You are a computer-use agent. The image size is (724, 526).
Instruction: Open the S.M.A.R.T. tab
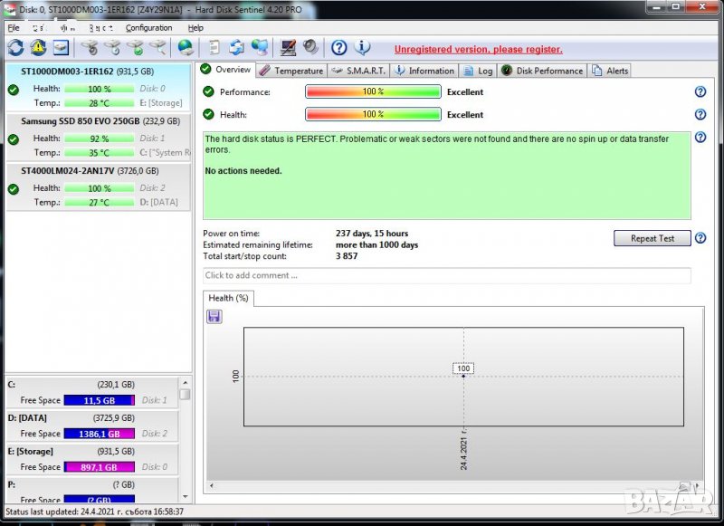coord(358,71)
